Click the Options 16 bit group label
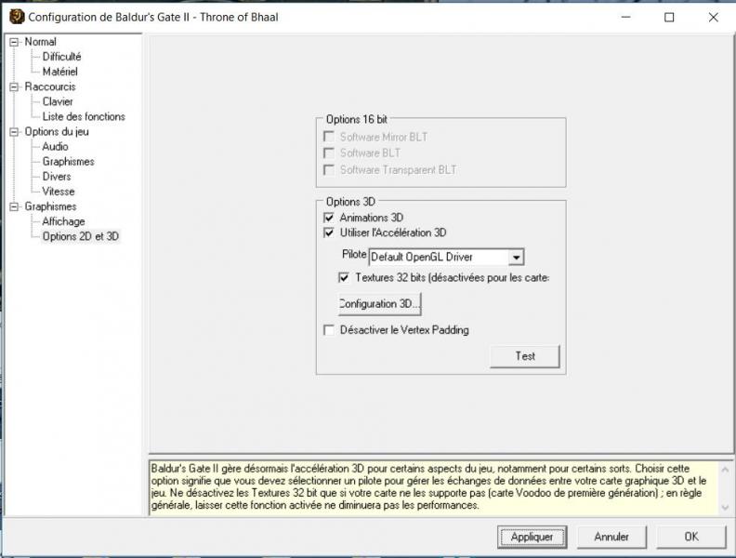This screenshot has height=558, width=736. point(356,120)
